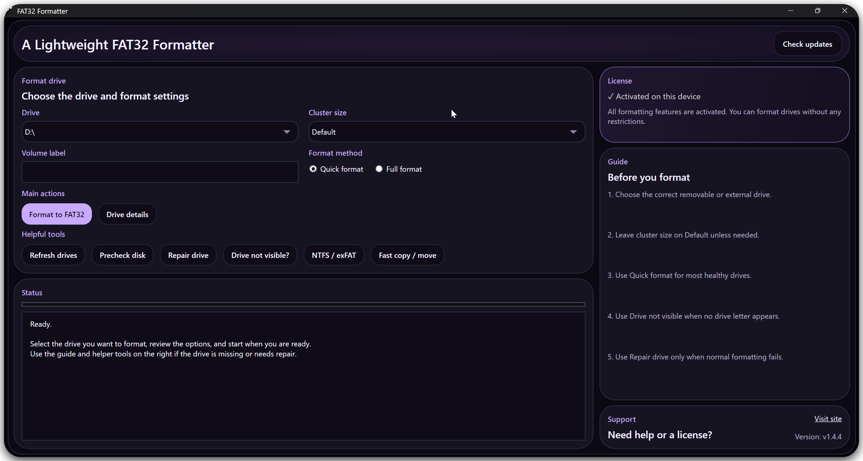Click guide step '1. Choose the correct removable or external drive.'
The width and height of the screenshot is (863, 461).
click(x=689, y=195)
